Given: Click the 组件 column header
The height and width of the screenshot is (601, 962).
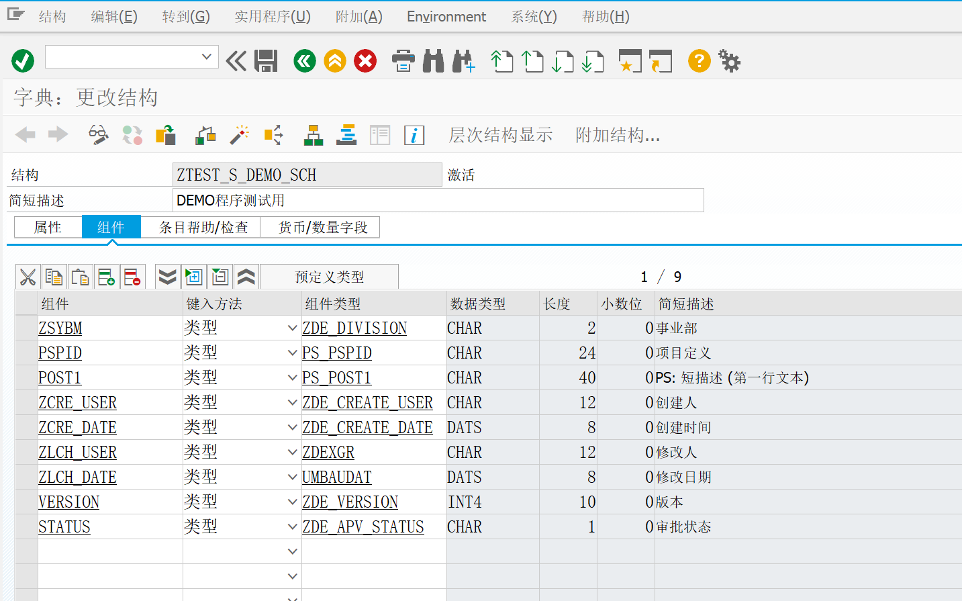Looking at the screenshot, I should (110, 304).
